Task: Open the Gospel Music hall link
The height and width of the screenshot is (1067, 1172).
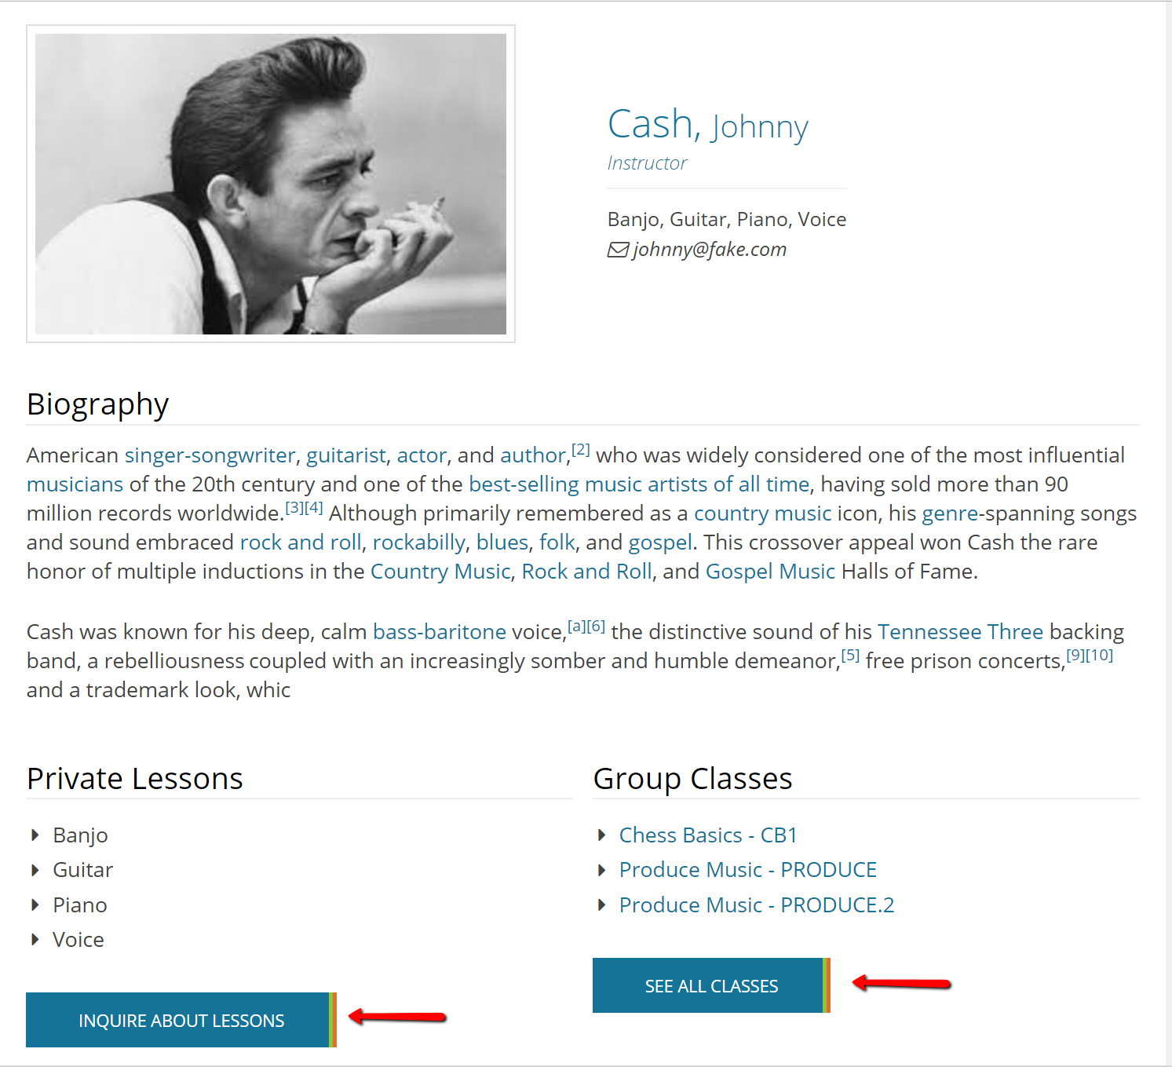Action: (x=769, y=572)
